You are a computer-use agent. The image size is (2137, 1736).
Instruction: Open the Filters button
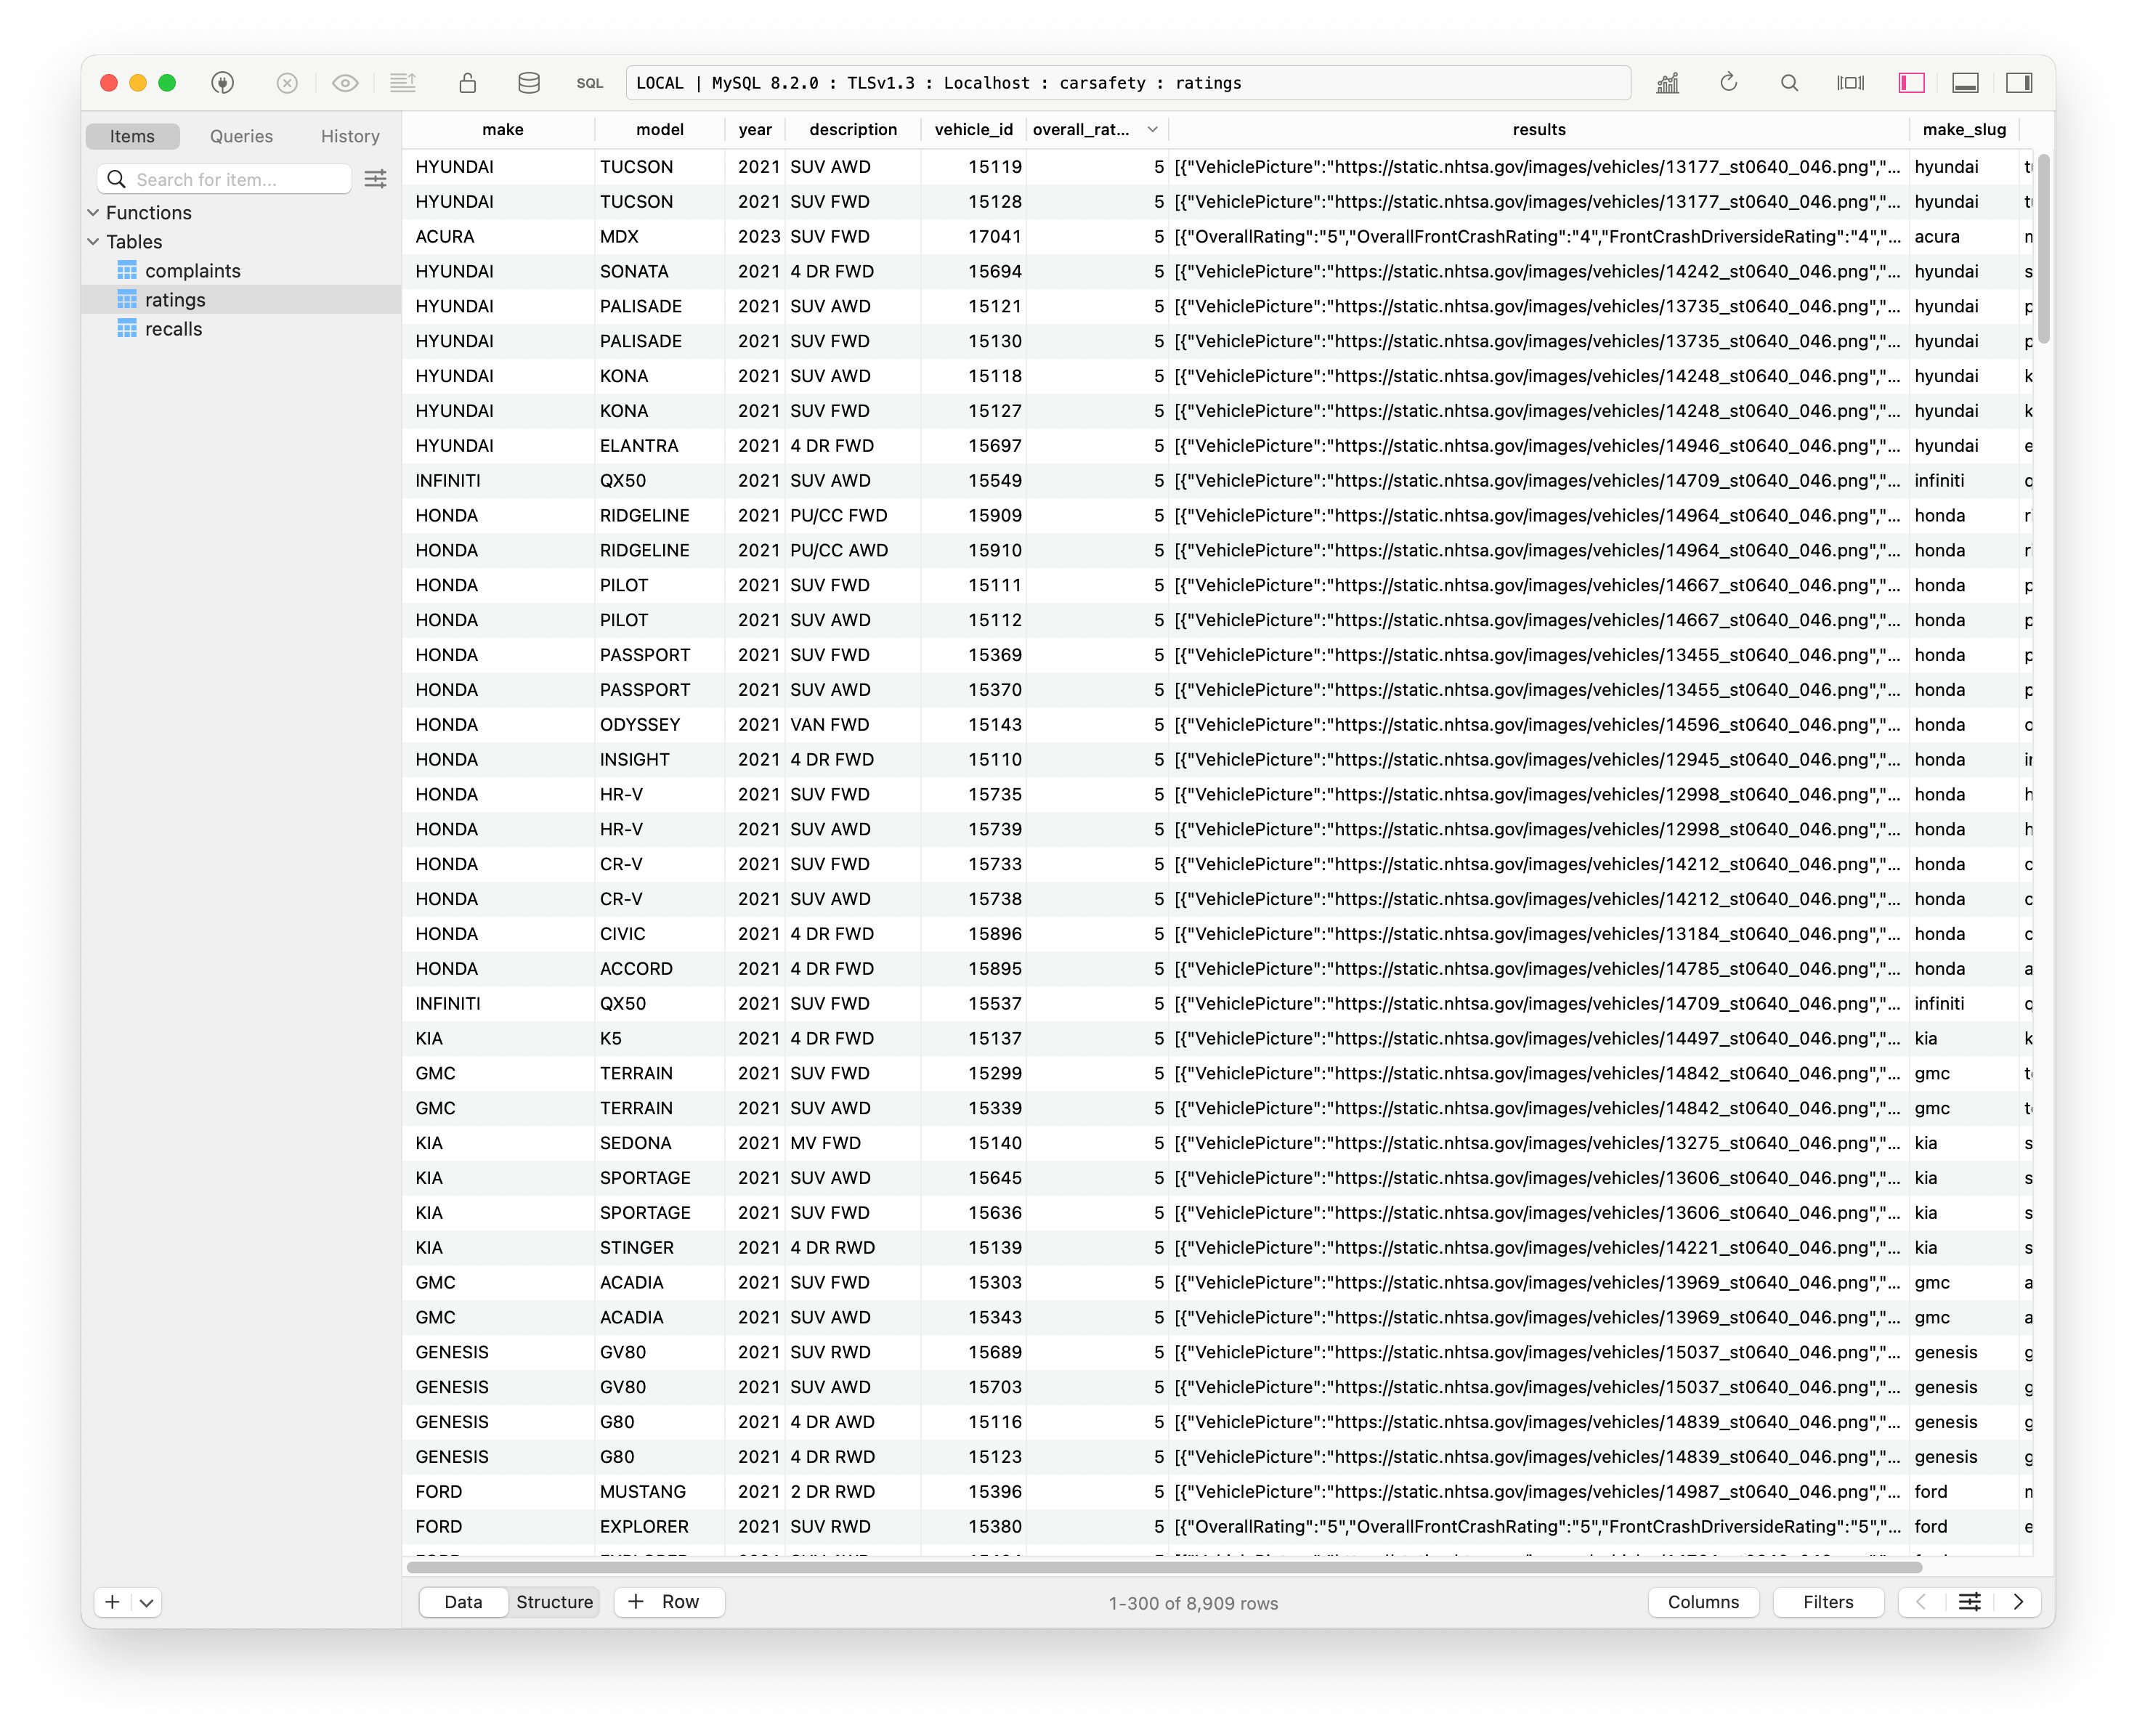pos(1828,1602)
